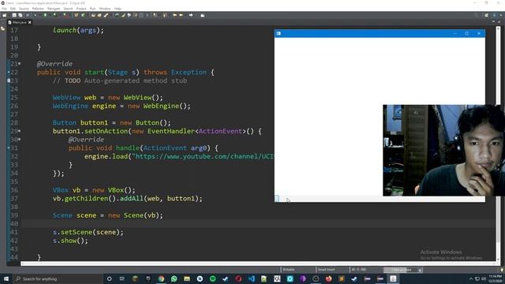
Task: Open the Windows Start menu
Action: pos(6,278)
